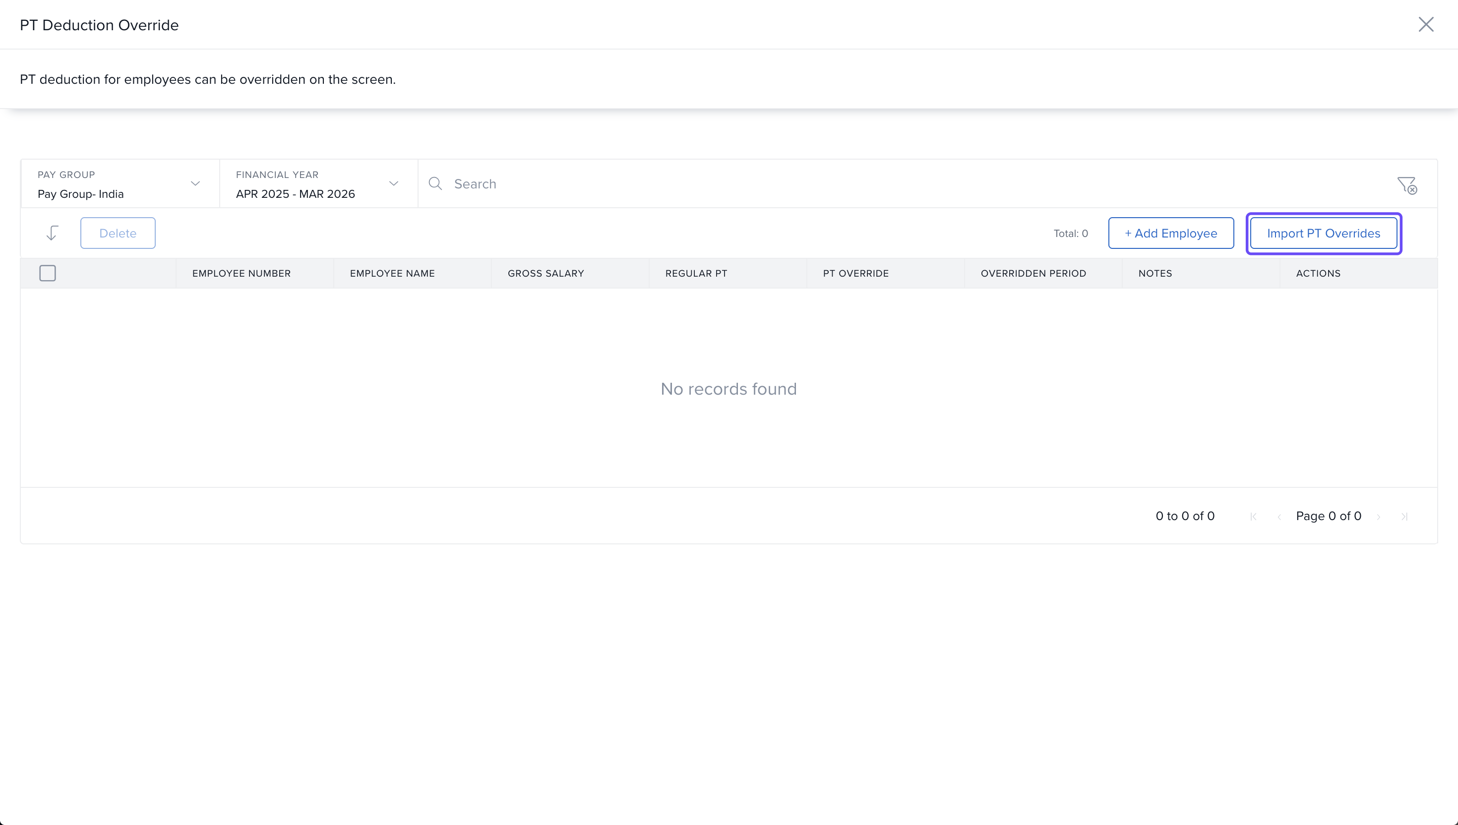Tick the select-all checkbox in table header

tap(48, 273)
